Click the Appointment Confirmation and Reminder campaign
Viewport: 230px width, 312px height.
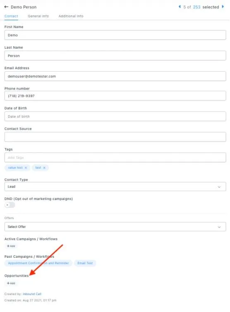click(x=38, y=263)
